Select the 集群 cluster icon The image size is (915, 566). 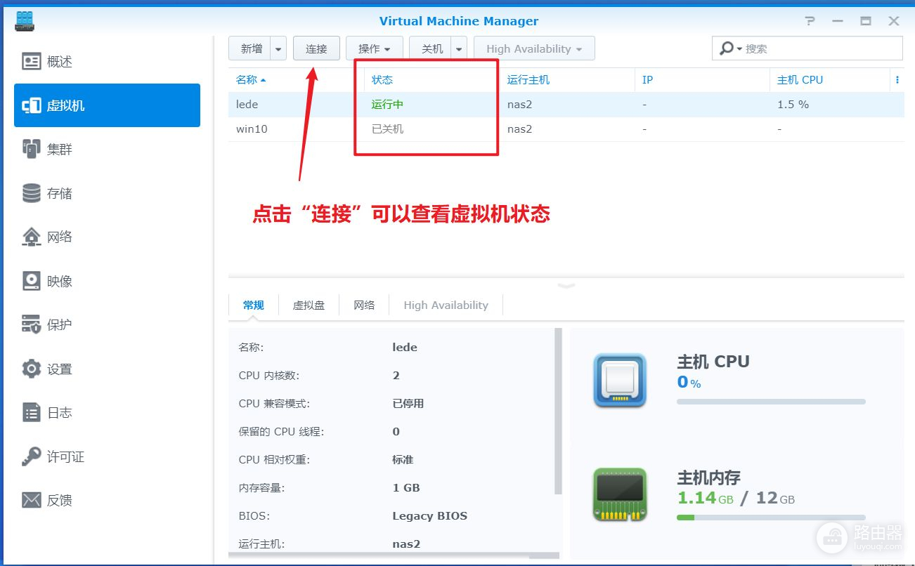[32, 149]
